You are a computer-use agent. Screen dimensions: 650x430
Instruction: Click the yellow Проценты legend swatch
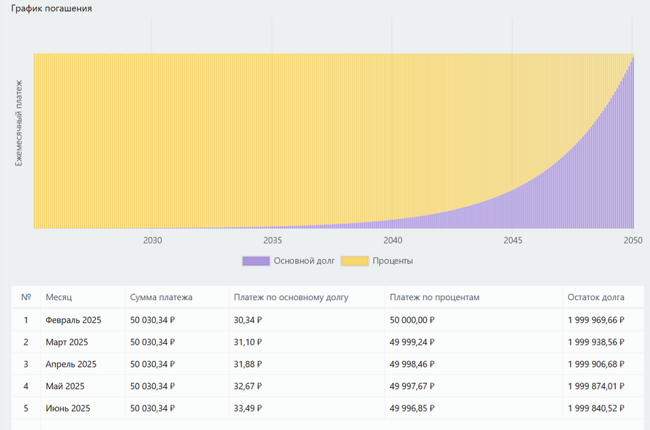[x=355, y=261]
